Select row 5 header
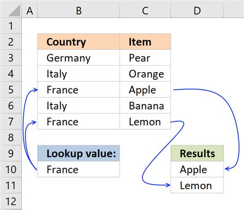Screen dimensions: 244x210 pos(11,90)
